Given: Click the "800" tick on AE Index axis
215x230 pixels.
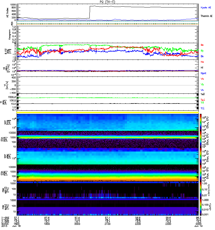Looking at the screenshot, I should pyautogui.click(x=13, y=7).
